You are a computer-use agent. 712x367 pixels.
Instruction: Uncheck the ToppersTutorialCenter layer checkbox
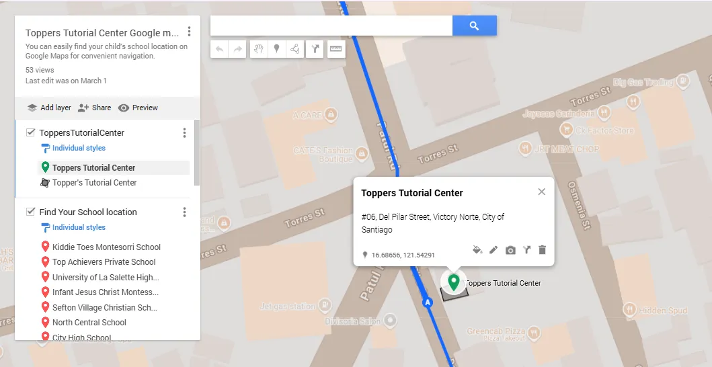(30, 132)
